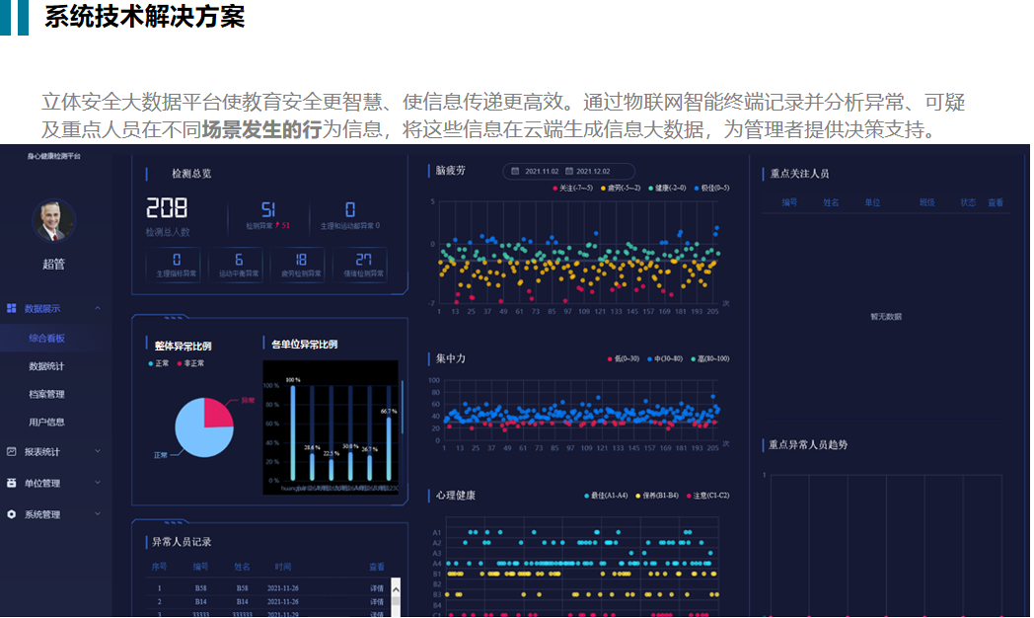Open 详情 for the first B58 record

coord(377,588)
